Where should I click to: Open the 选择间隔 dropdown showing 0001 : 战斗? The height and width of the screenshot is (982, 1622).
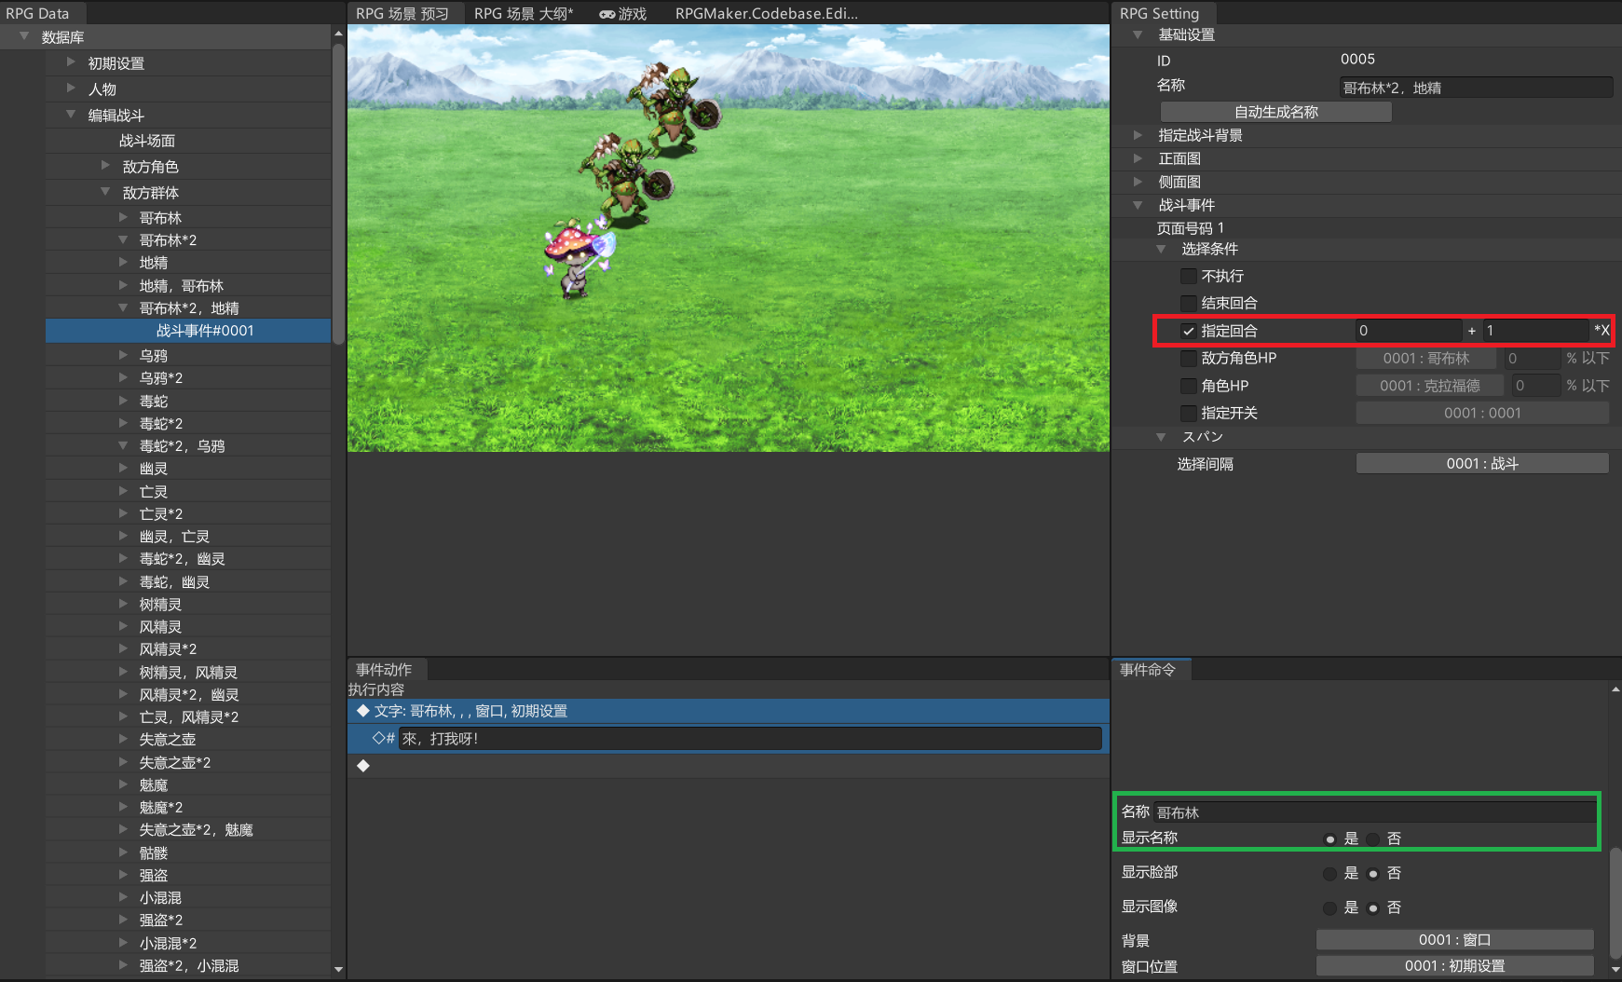1481,463
